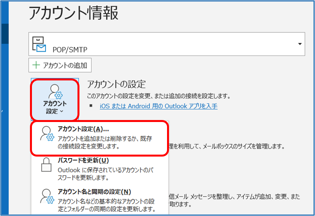315x216 pixels.
Task: Click text メールボックスのサイズを管理します
Action: (244, 146)
